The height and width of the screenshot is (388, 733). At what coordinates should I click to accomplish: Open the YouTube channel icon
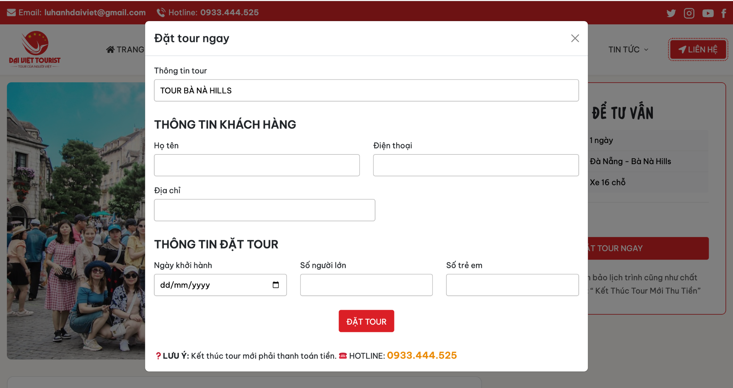(x=708, y=13)
